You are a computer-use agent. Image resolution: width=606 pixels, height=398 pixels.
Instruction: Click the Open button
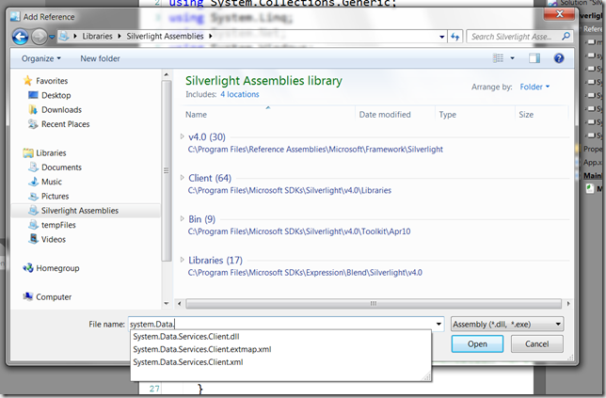(x=477, y=344)
